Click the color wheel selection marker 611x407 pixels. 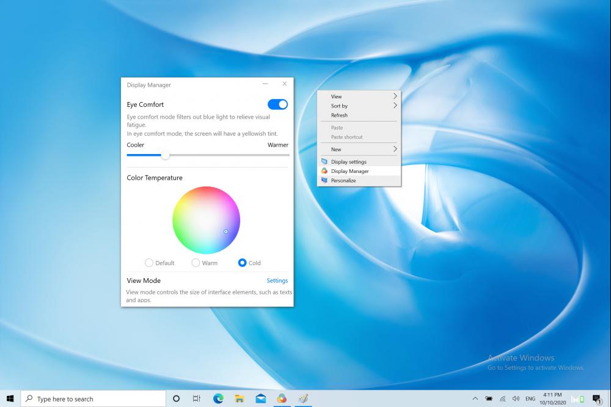(x=225, y=232)
